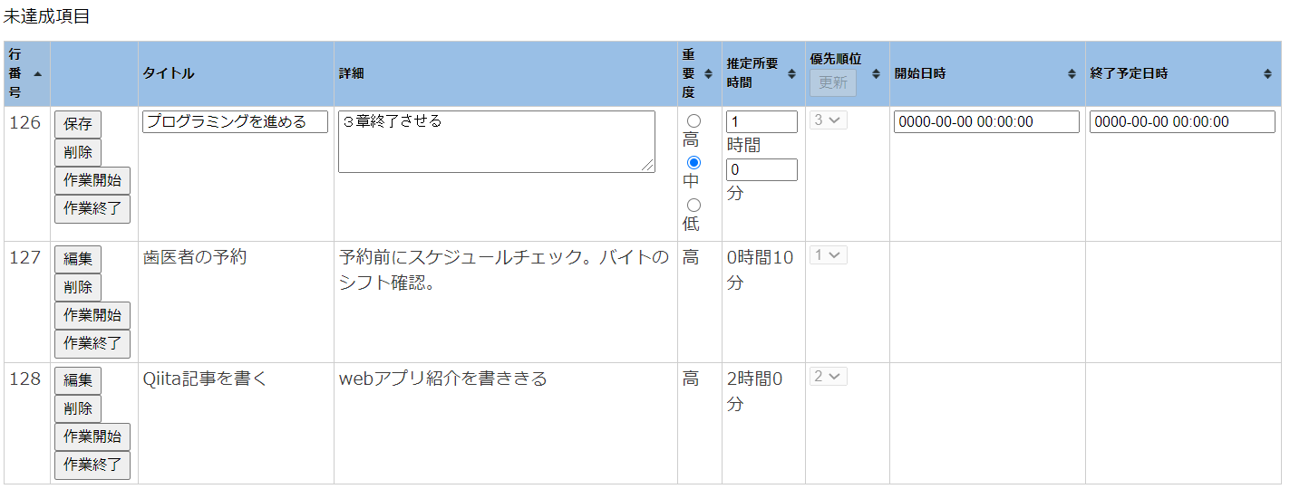Click 作業終了 button in row 126
Viewport: 1290px width, 489px height.
[x=92, y=208]
